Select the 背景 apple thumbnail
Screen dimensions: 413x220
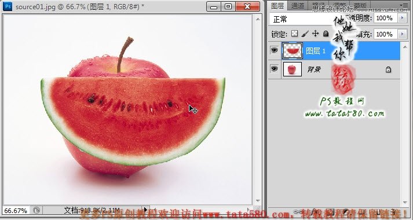(293, 69)
